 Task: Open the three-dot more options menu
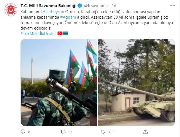click(x=172, y=5)
